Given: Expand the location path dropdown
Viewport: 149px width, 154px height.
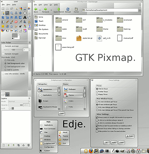Looking at the screenshot, I should [x=140, y=10].
